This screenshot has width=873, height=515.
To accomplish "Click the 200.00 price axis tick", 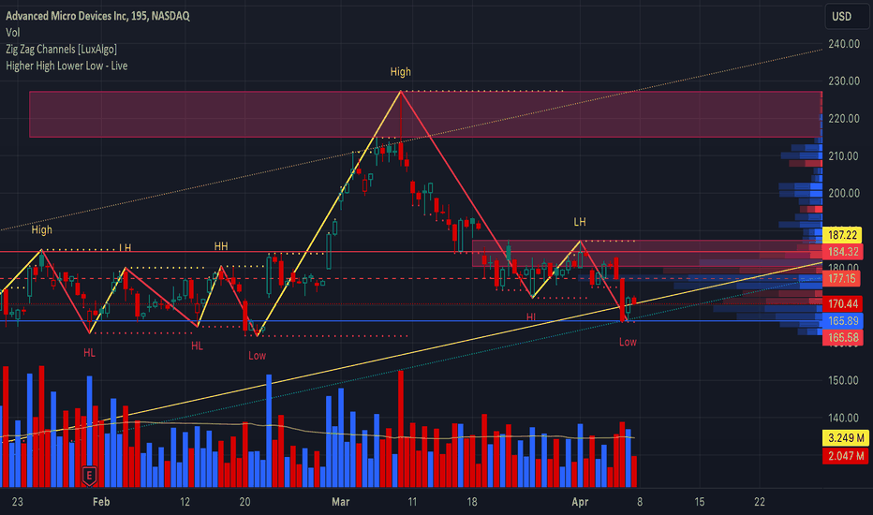I will pos(843,193).
